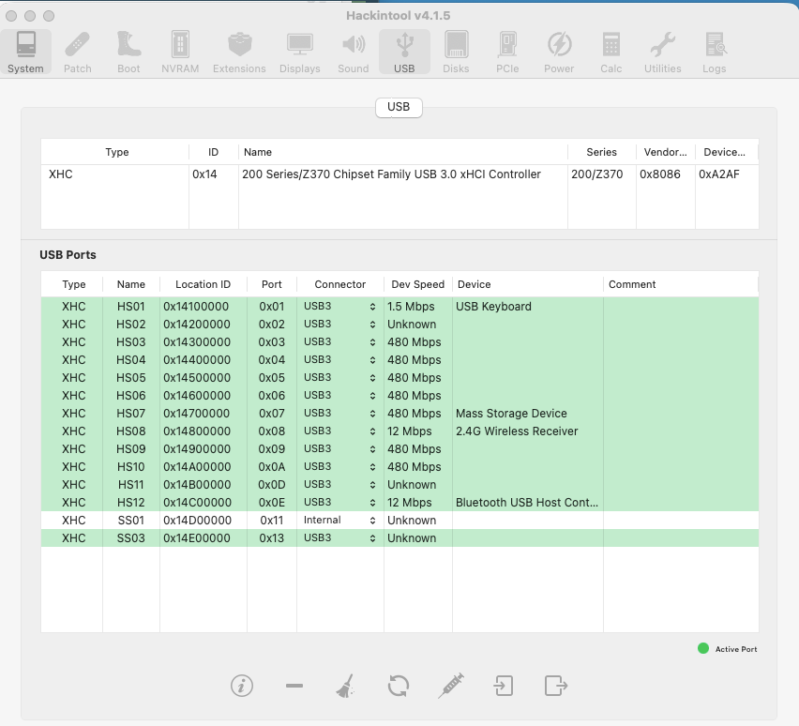This screenshot has height=726, width=799.
Task: Change connector type for HS07 port
Action: pyautogui.click(x=339, y=414)
